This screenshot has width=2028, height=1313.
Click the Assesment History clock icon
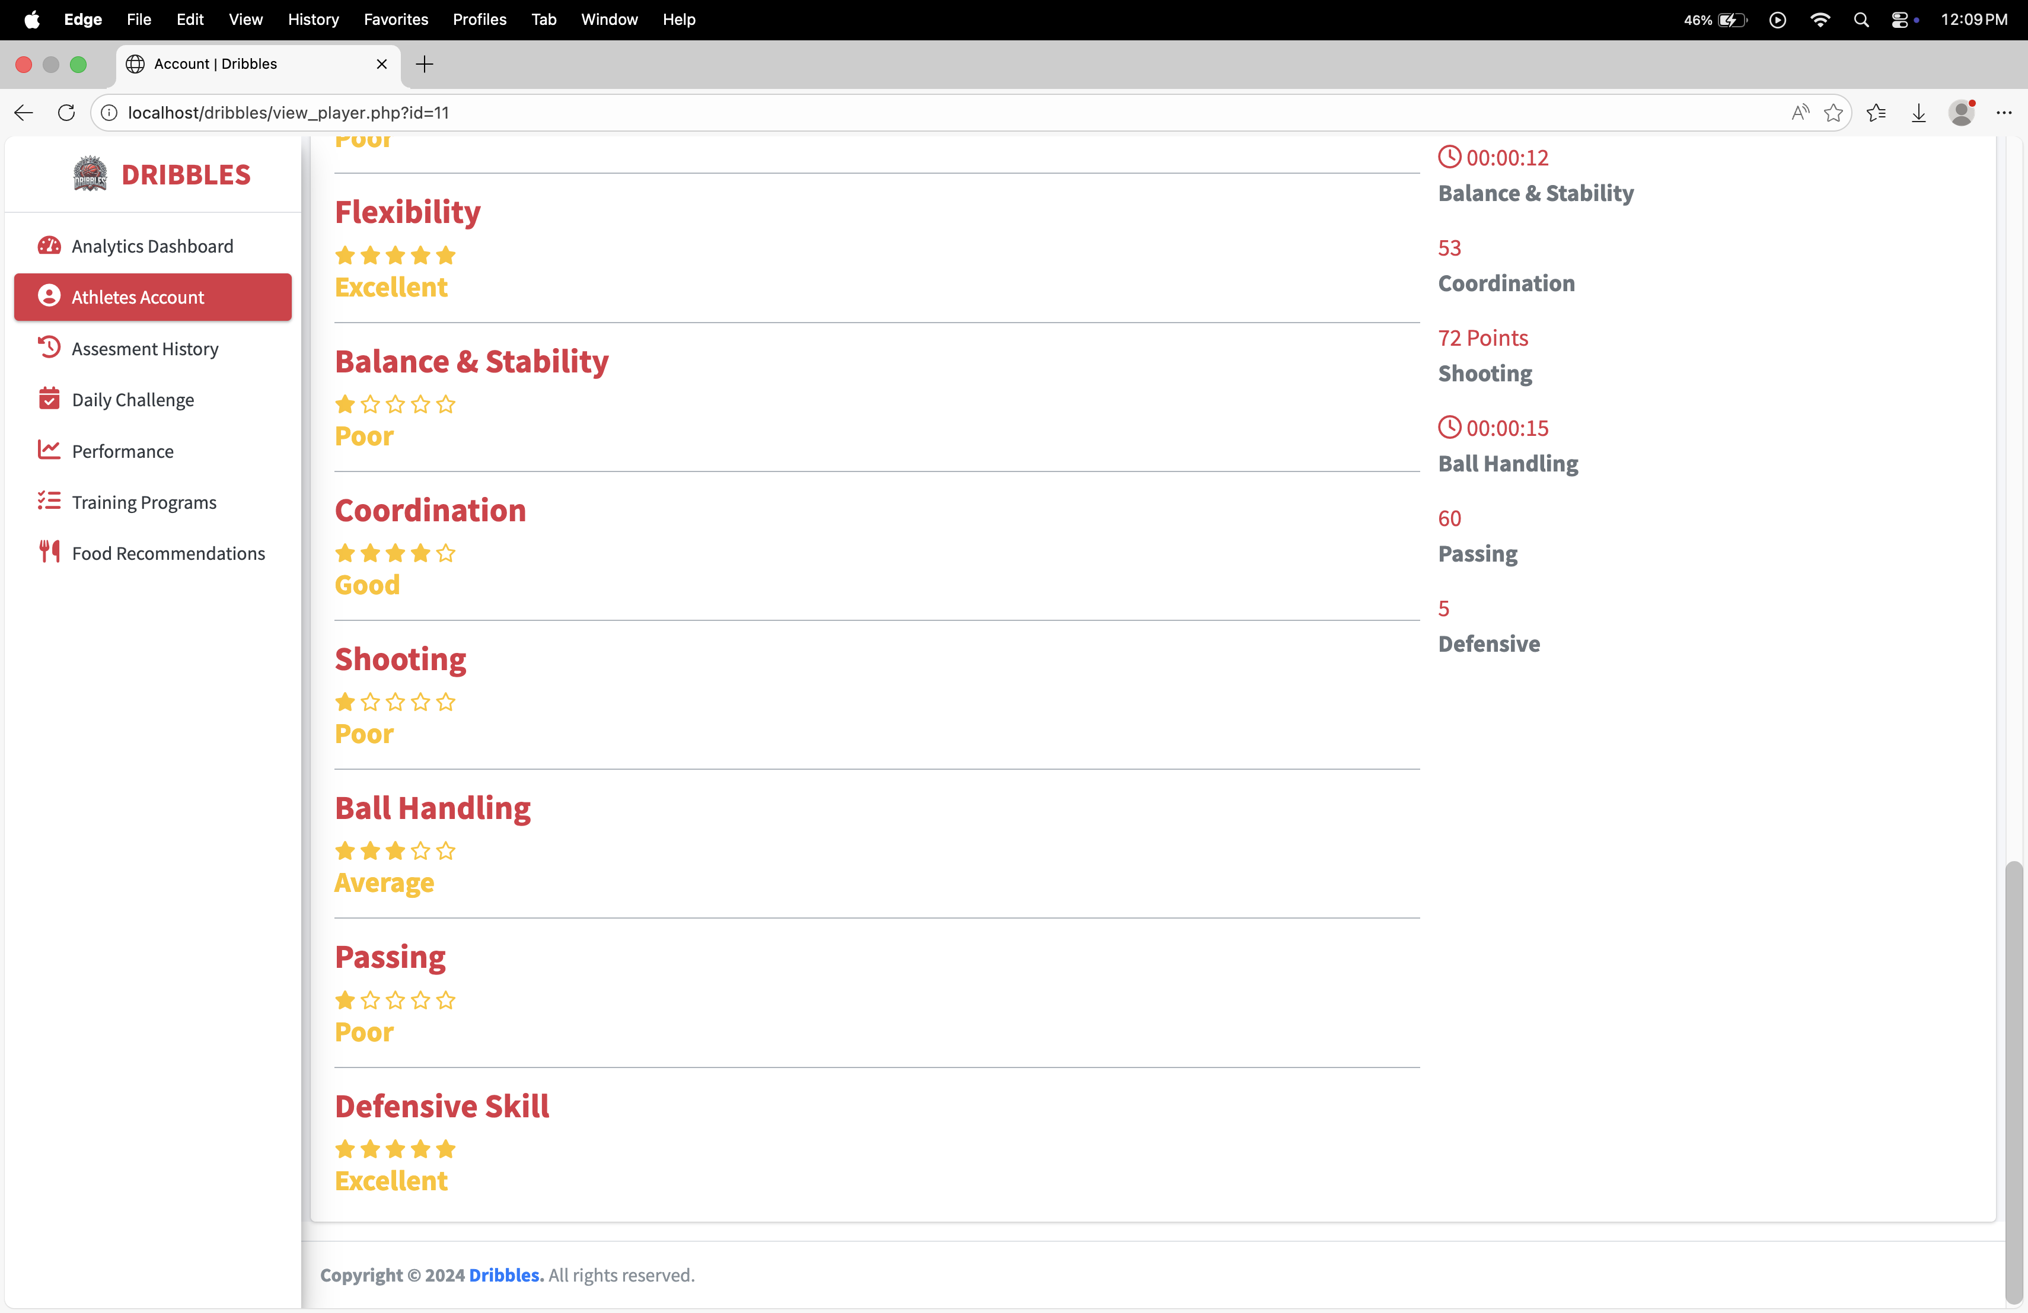[x=49, y=348]
